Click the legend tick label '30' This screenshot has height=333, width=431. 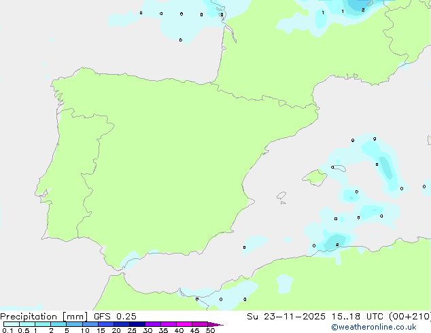pyautogui.click(x=148, y=330)
